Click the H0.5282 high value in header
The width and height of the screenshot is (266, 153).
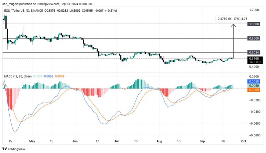tap(62, 11)
